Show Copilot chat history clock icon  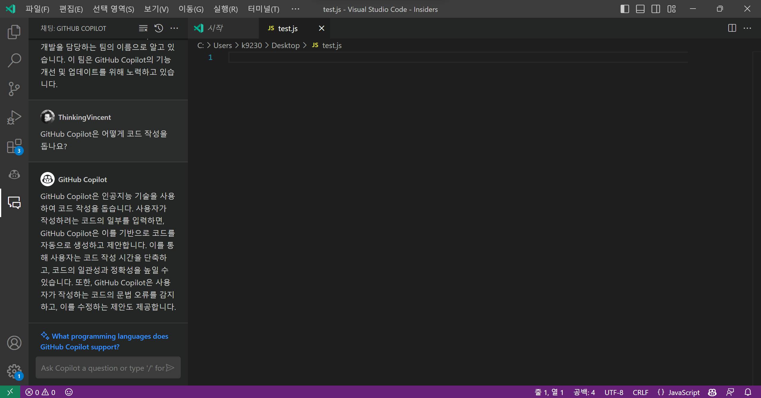[x=159, y=28]
